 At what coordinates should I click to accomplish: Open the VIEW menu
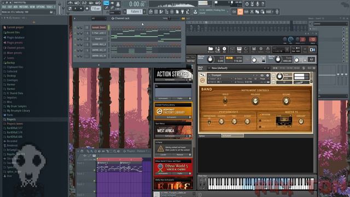[x=32, y=7]
